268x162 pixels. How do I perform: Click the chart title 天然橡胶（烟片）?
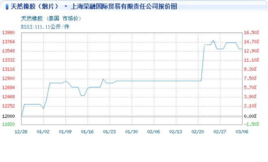(35, 6)
